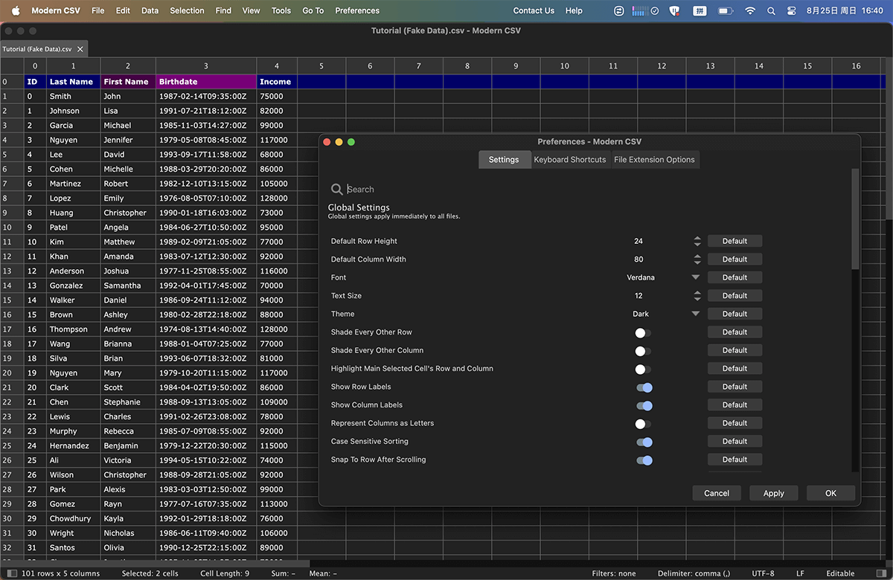This screenshot has height=580, width=893.
Task: Reset Default Column Width with its Default button
Action: click(734, 260)
